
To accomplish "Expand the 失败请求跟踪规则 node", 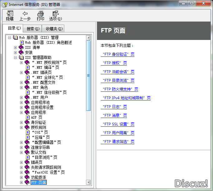I will click(21, 168).
